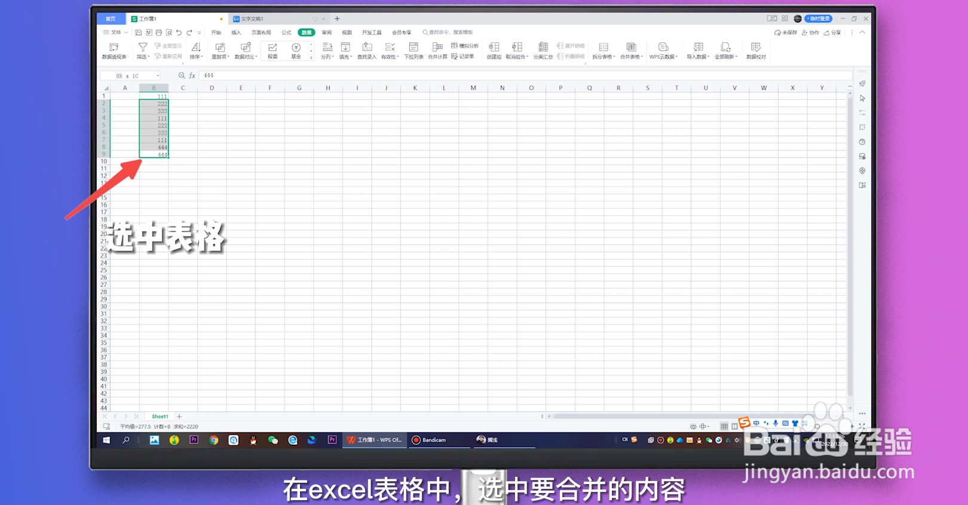Go to the 首页 home tab
Viewport: 968px width, 505px height.
click(x=111, y=19)
